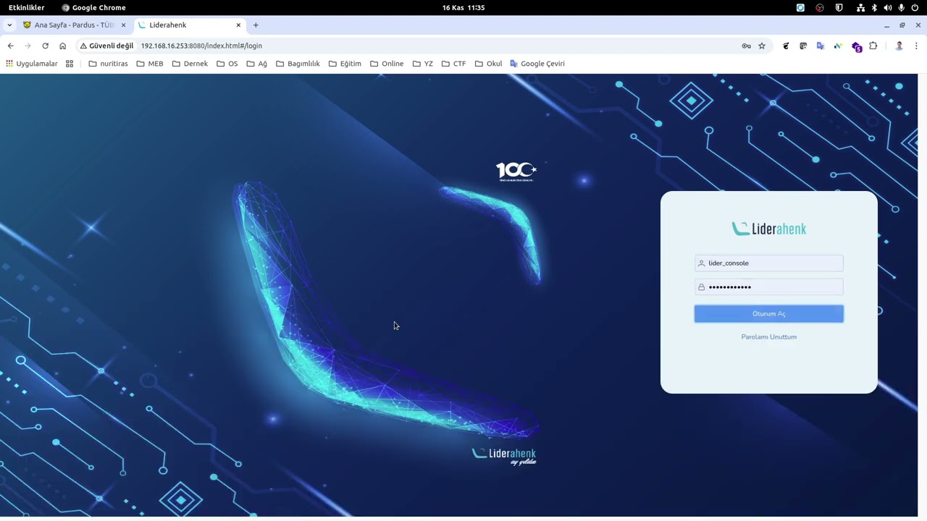Image resolution: width=927 pixels, height=521 pixels.
Task: Click the volume speaker tray icon
Action: tap(888, 7)
